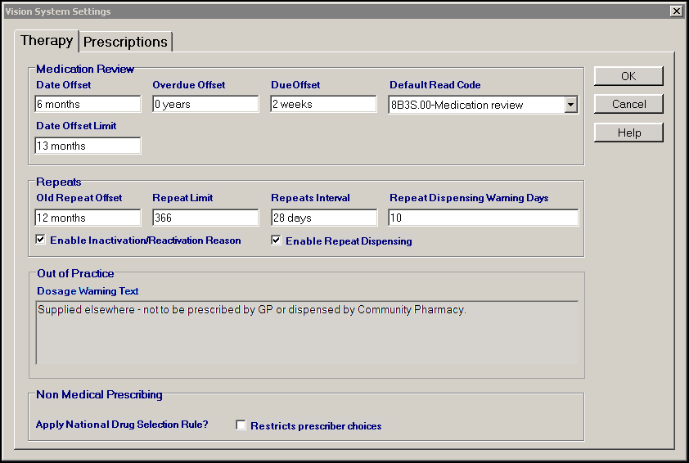Screen dimensions: 689x463
Task: Disable the Enable Repeat Dispensing checkbox
Action: [x=277, y=240]
